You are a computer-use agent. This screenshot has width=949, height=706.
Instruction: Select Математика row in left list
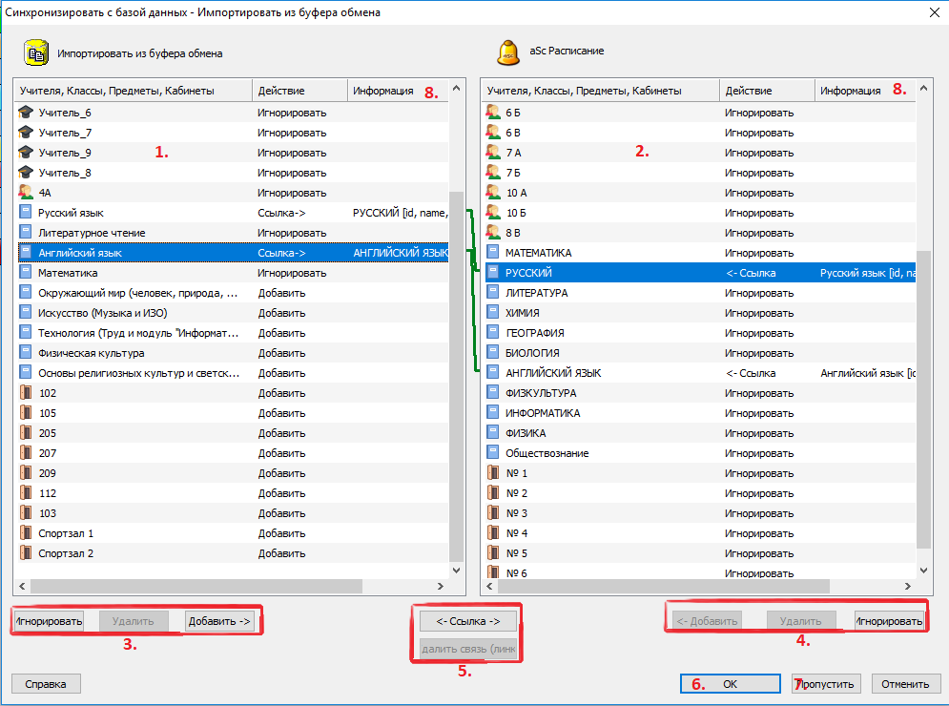[134, 273]
